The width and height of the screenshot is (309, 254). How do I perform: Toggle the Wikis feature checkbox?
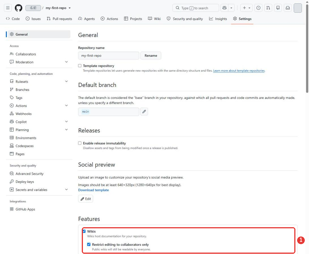[x=84, y=231]
